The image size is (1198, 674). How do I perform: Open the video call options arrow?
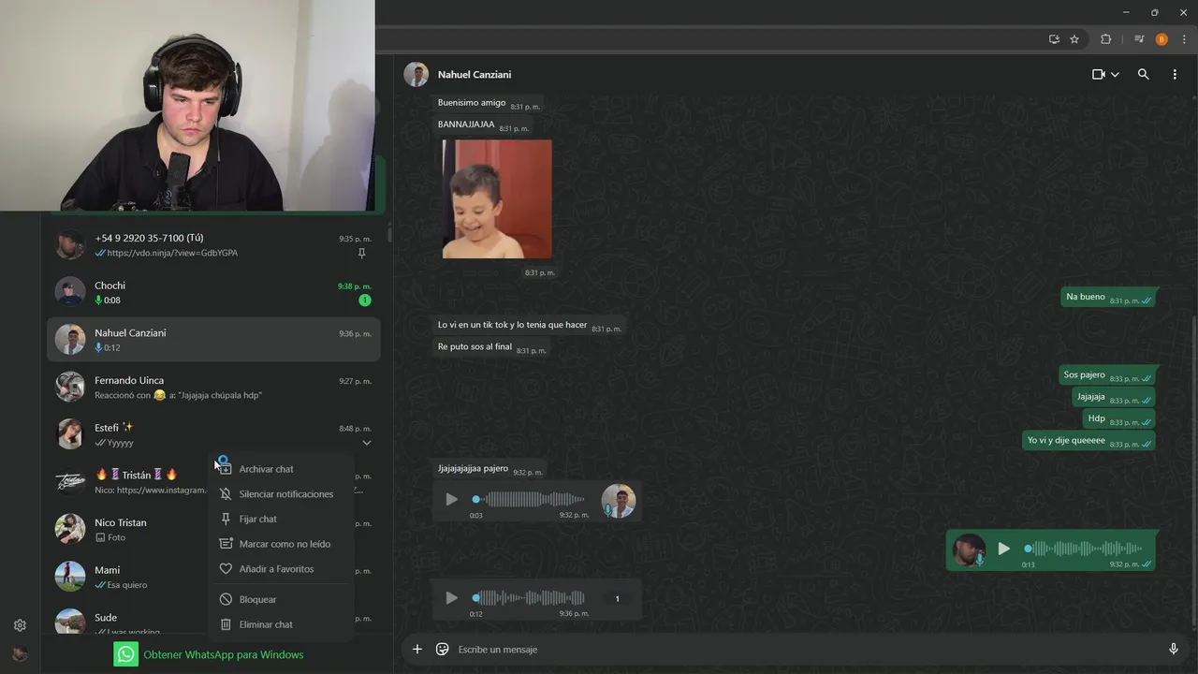coord(1115,75)
